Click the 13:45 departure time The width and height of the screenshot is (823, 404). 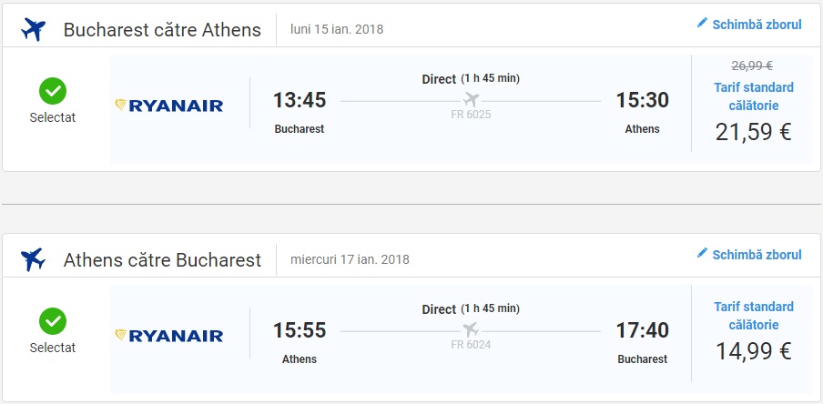(x=300, y=100)
